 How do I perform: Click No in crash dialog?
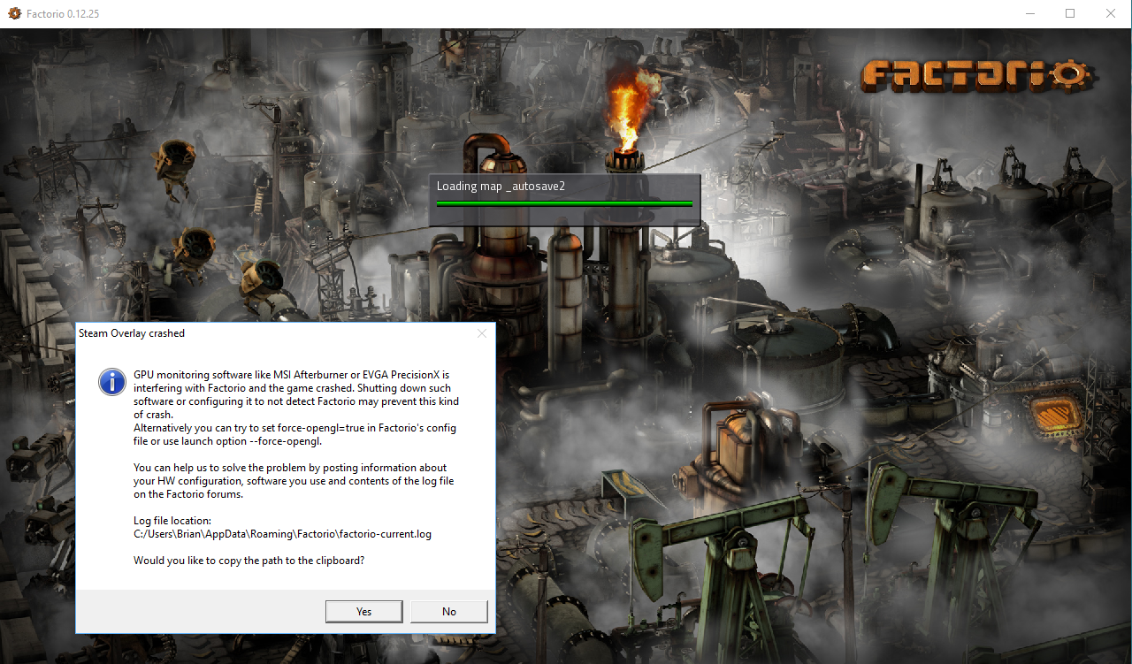click(x=449, y=611)
